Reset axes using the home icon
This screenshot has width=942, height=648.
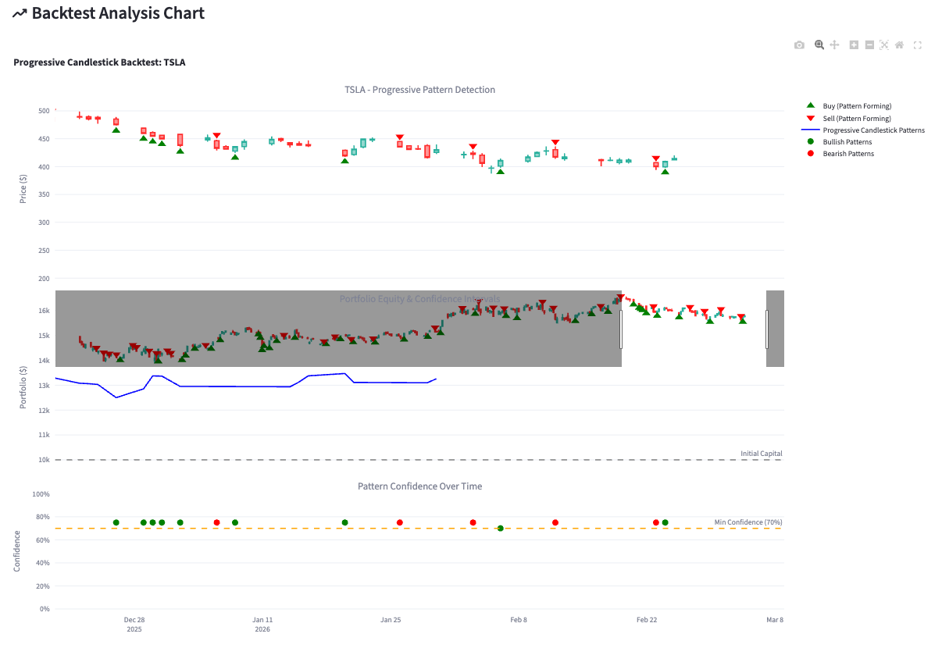(x=899, y=45)
